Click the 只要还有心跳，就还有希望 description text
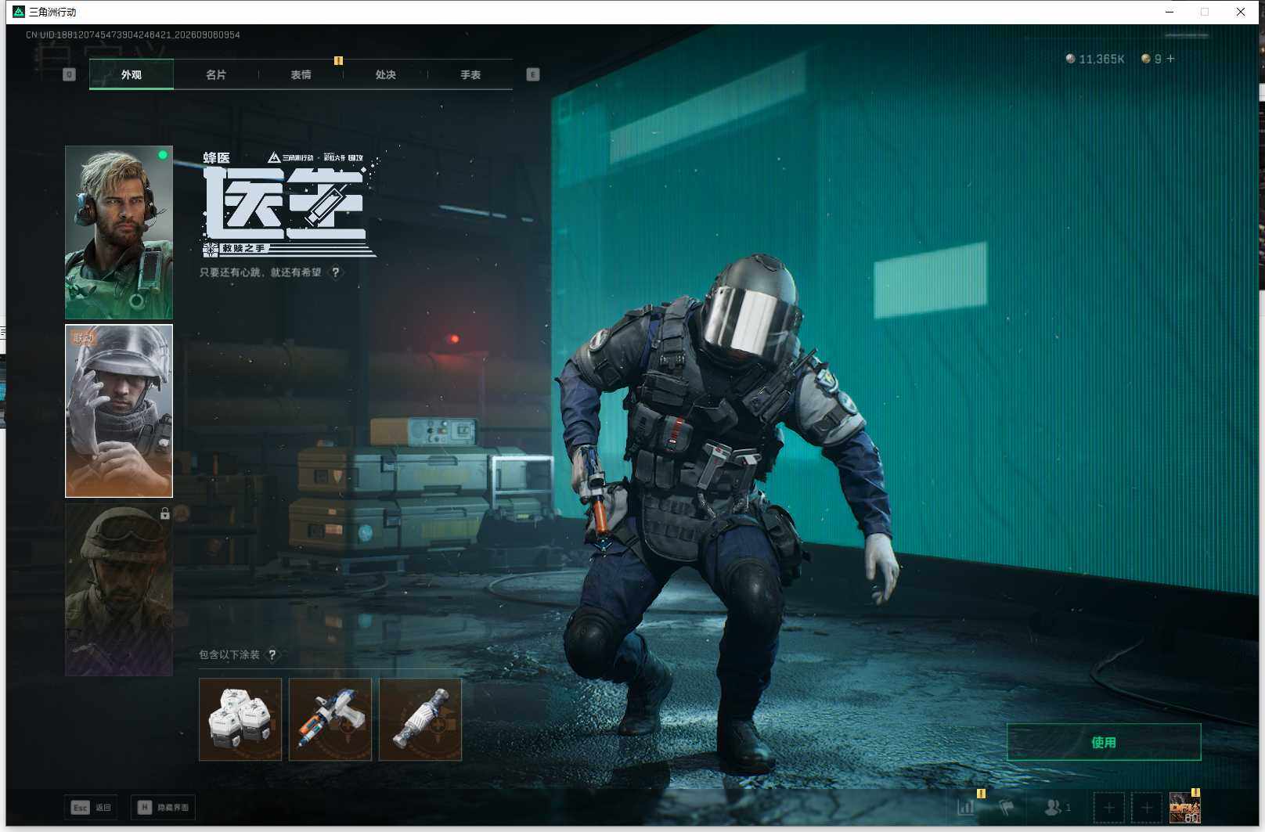1265x832 pixels. pyautogui.click(x=261, y=272)
